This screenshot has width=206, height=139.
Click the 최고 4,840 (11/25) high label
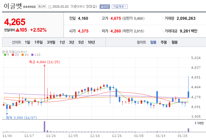(x=44, y=62)
